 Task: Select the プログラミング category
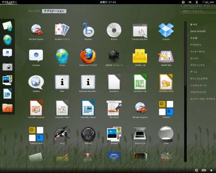pyautogui.click(x=198, y=92)
